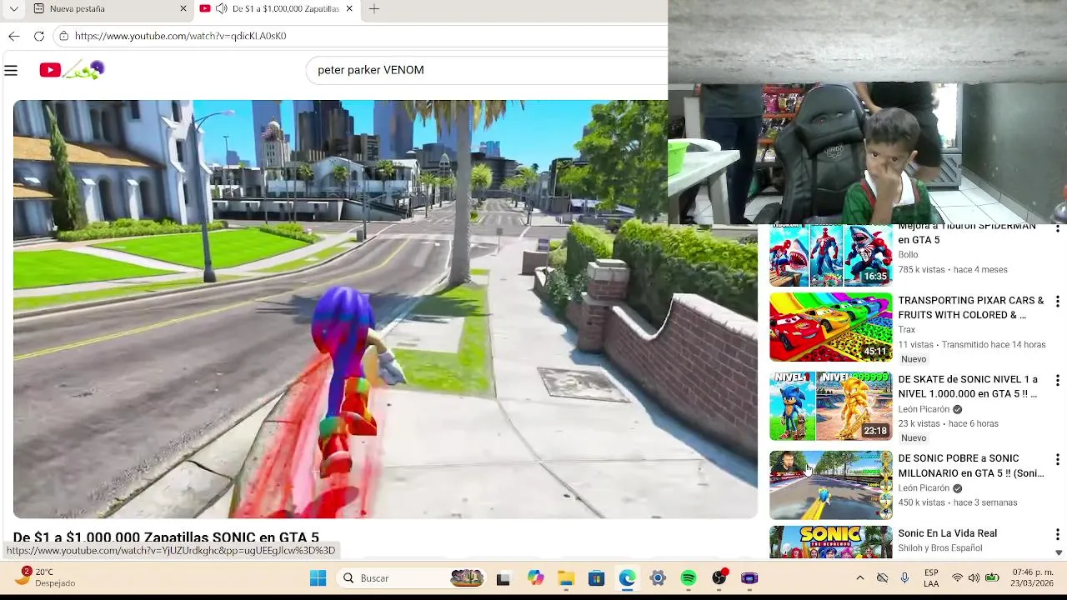Go back to the previous page

(13, 36)
